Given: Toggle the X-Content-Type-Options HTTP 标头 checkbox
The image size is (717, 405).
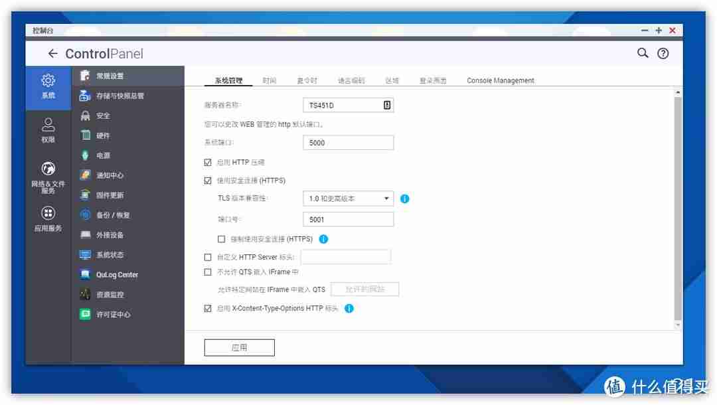Looking at the screenshot, I should tap(208, 309).
